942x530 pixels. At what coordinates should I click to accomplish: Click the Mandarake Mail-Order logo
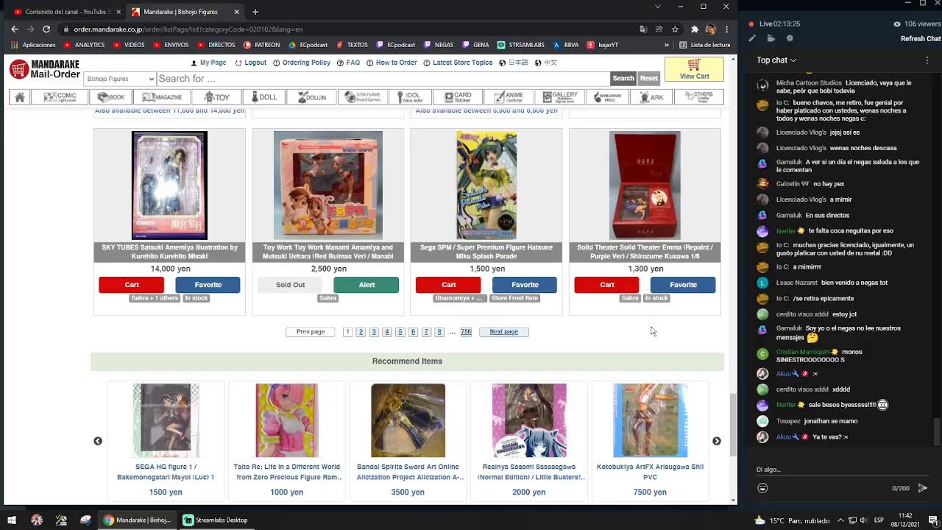[44, 69]
